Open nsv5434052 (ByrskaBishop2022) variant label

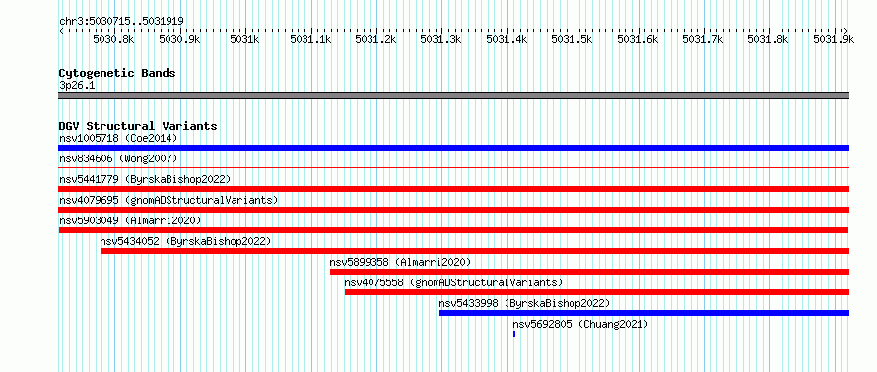pos(185,241)
